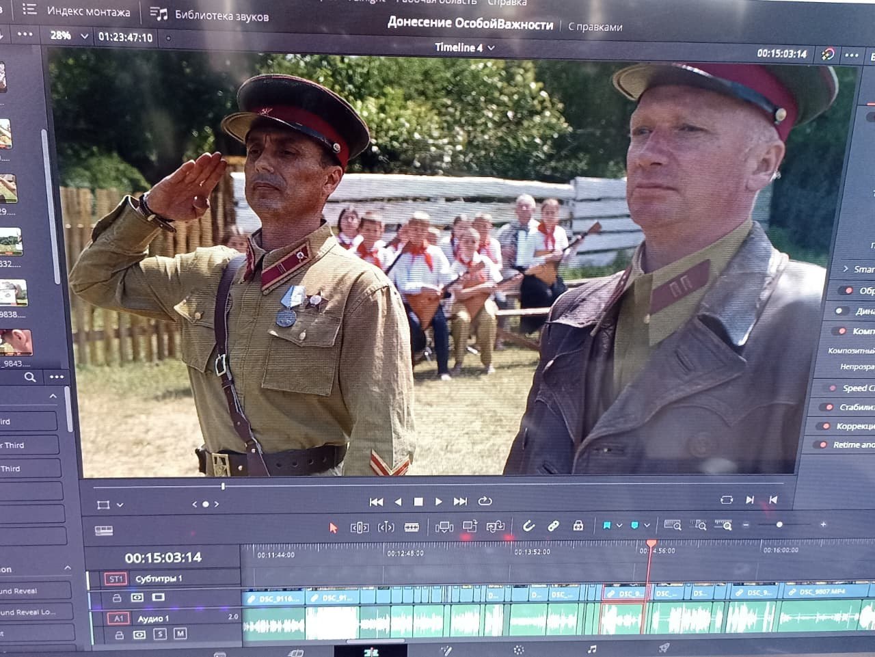Click the viewer timecode 00:15:03:14 field
Image resolution: width=875 pixels, height=657 pixels.
click(x=781, y=53)
